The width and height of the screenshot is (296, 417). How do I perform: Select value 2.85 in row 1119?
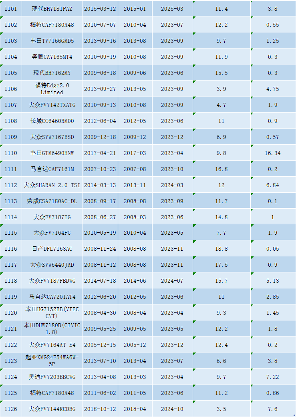click(273, 297)
